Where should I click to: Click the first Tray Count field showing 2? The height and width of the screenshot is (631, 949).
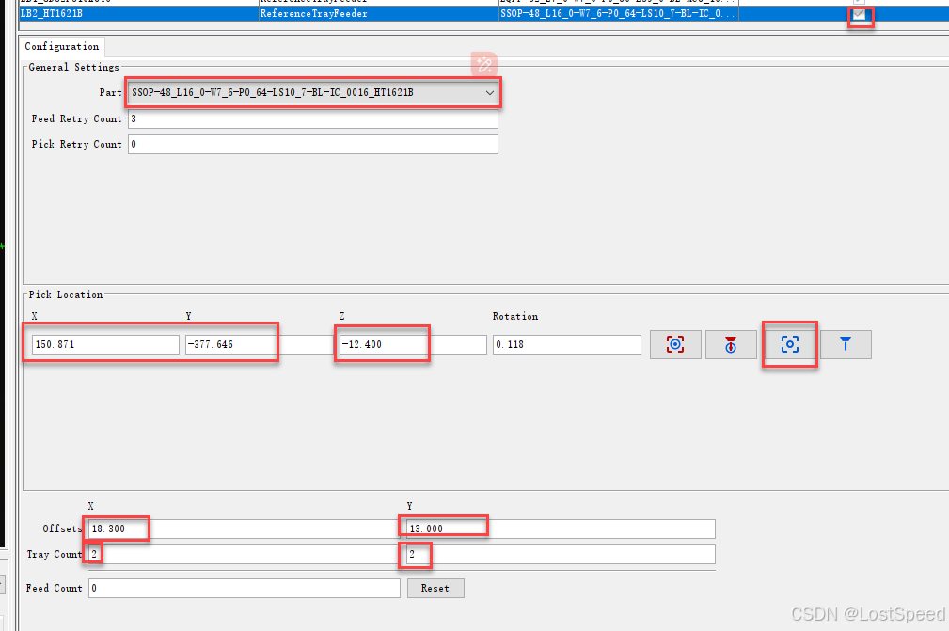coord(93,554)
